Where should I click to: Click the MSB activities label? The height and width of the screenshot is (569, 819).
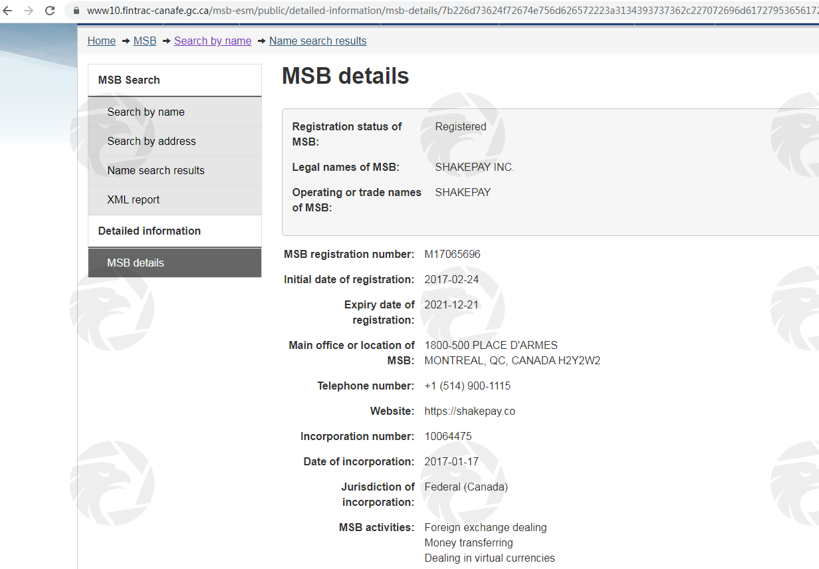[377, 527]
